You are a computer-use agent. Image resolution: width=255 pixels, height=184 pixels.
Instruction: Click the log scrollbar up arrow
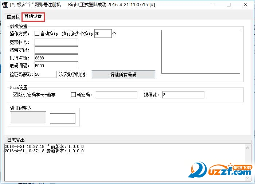point(247,148)
